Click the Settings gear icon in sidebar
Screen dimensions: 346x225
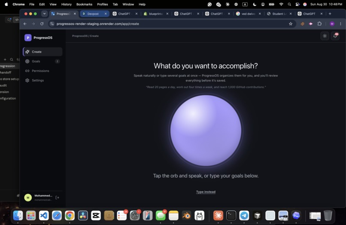[x=27, y=80]
